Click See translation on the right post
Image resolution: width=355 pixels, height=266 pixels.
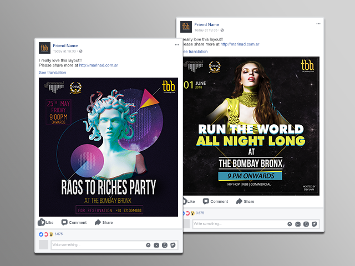point(195,52)
